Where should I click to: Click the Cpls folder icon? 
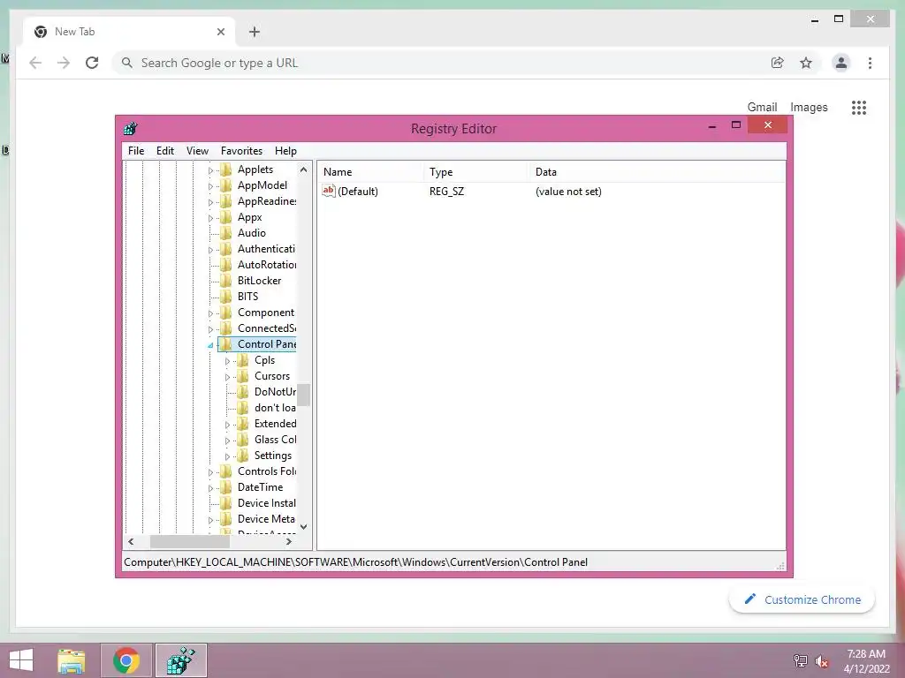pos(243,360)
